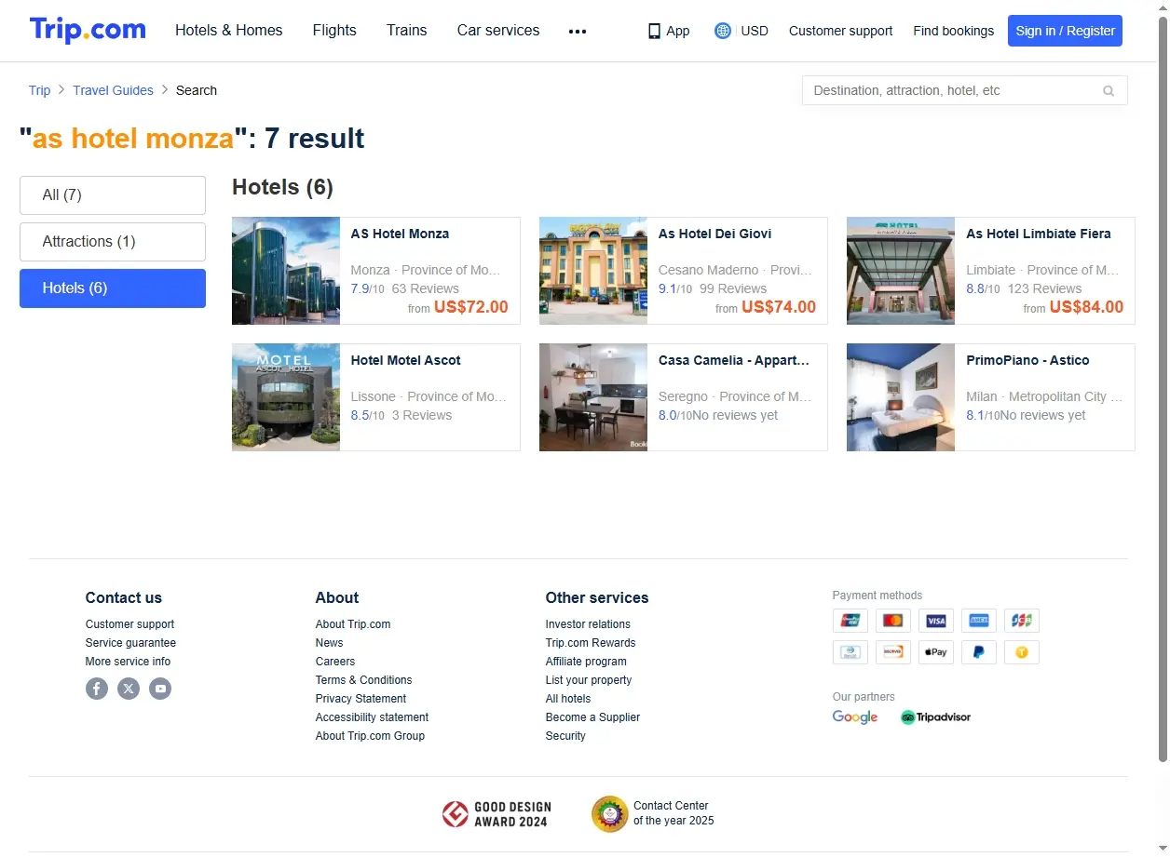Image resolution: width=1170 pixels, height=857 pixels.
Task: Click the page vertical scrollbar
Action: coord(1162,391)
